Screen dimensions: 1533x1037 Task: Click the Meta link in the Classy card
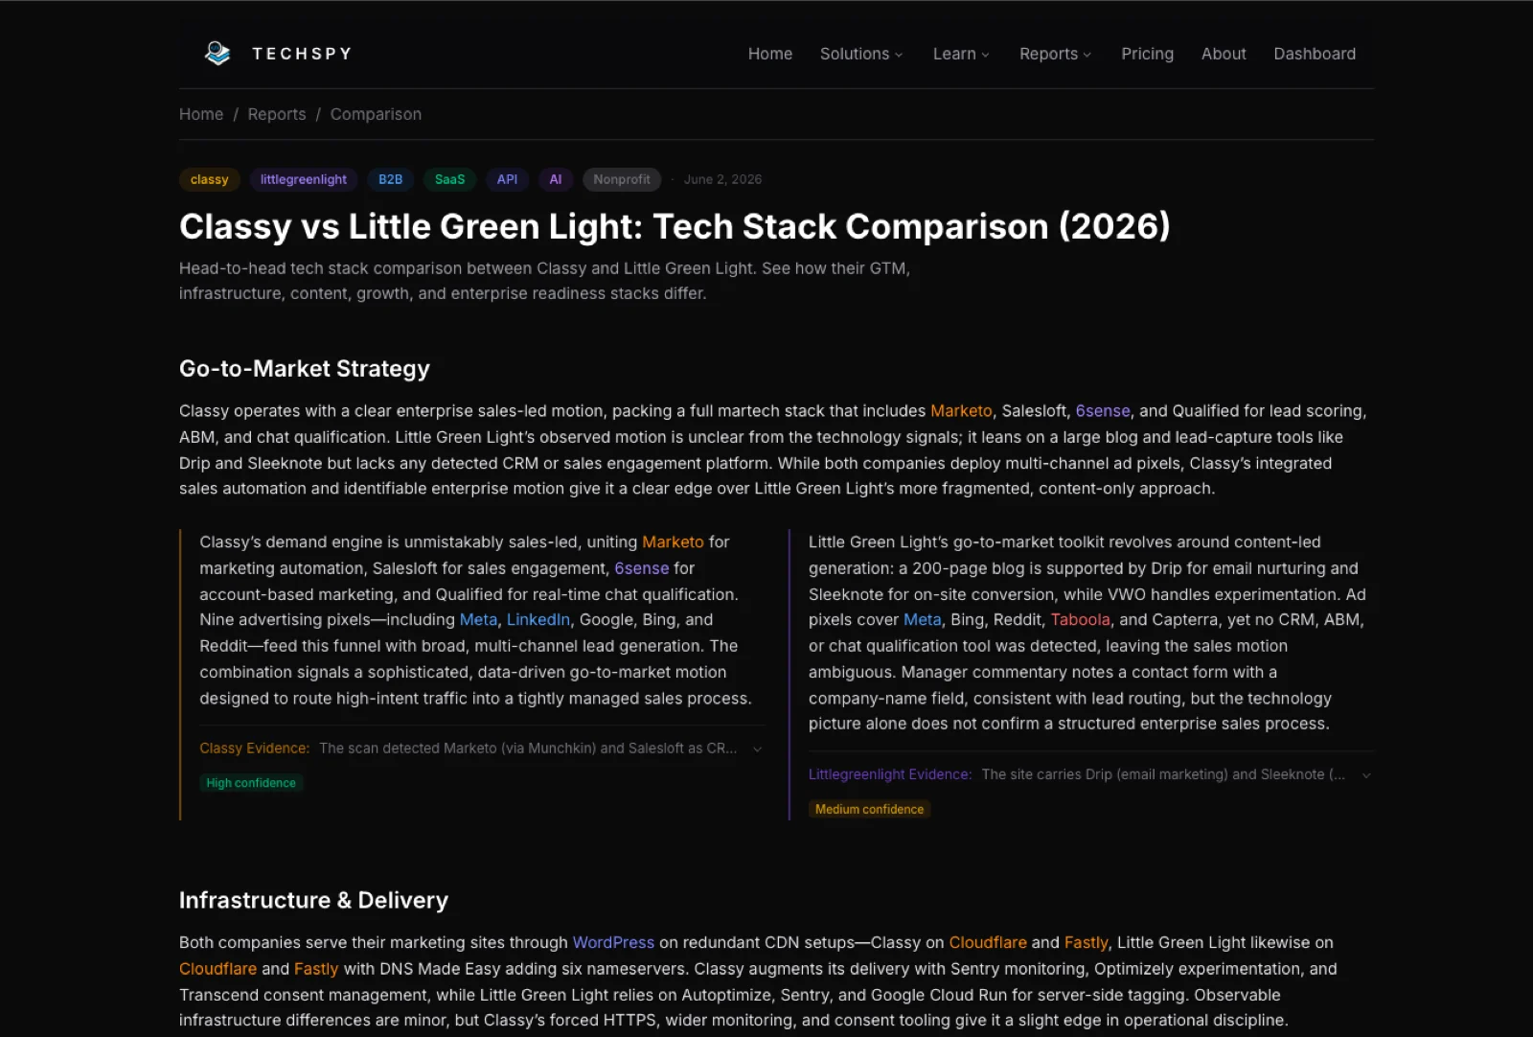coord(478,619)
